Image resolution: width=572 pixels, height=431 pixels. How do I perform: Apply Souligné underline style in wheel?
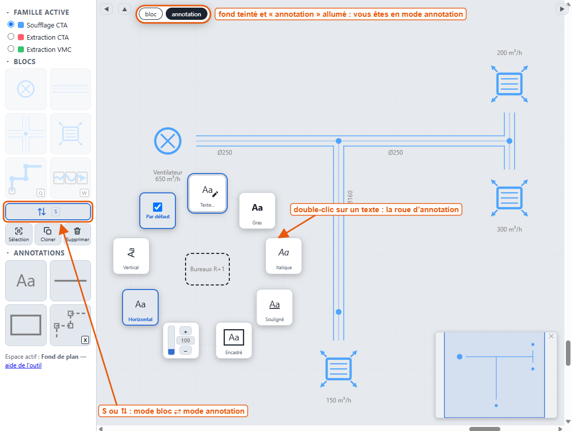click(x=275, y=308)
